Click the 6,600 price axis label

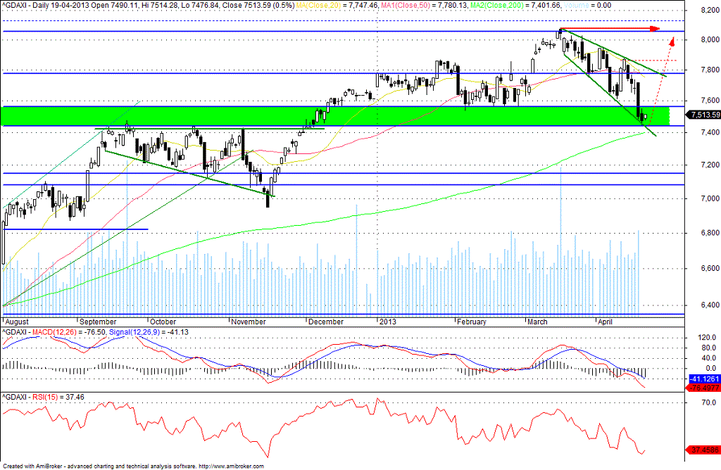710,268
